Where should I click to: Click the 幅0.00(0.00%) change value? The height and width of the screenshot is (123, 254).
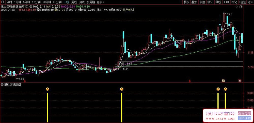tap(88, 10)
